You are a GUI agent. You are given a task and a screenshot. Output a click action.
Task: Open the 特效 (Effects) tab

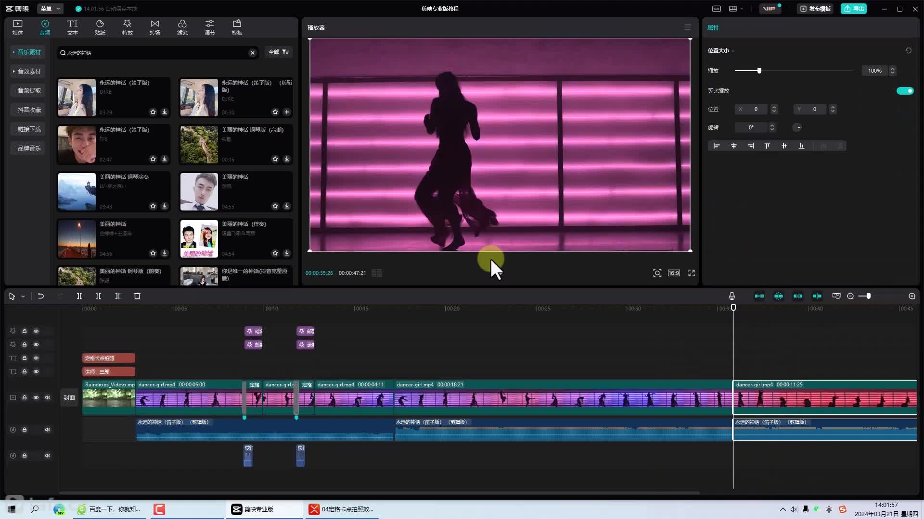[x=127, y=27]
